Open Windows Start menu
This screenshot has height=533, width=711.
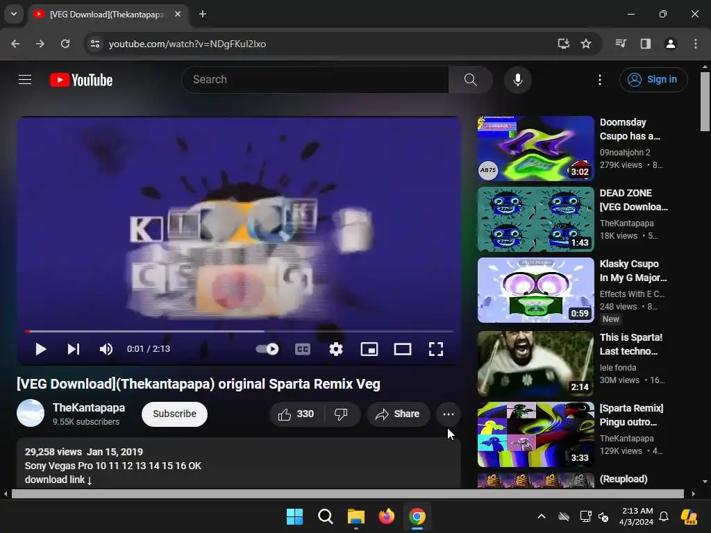pyautogui.click(x=294, y=516)
